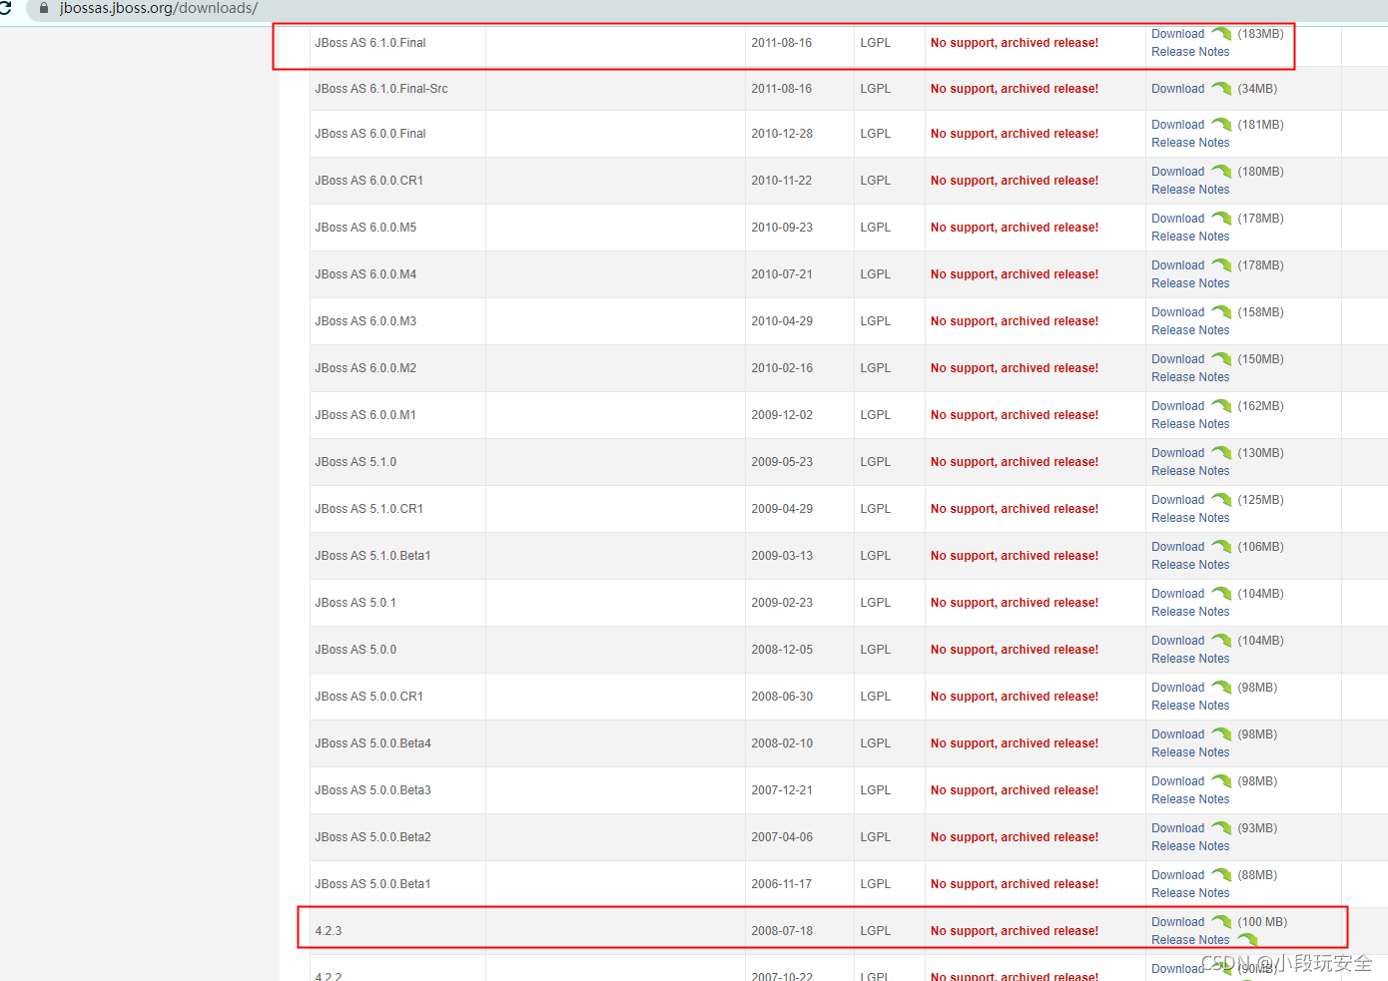Click the browser reload icon
This screenshot has height=981, width=1388.
5,8
